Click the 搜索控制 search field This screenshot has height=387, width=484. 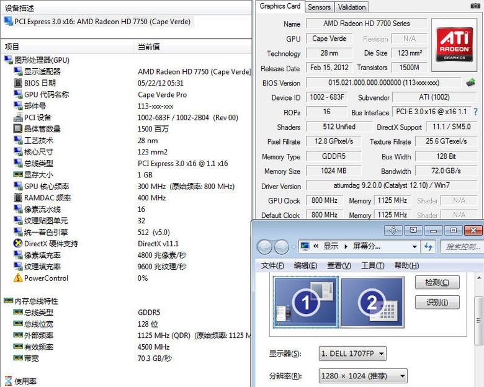click(462, 247)
